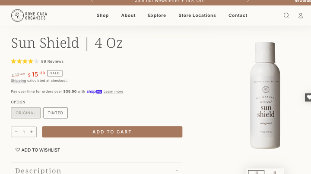311x174 pixels.
Task: Open the Explore menu
Action: tap(157, 15)
